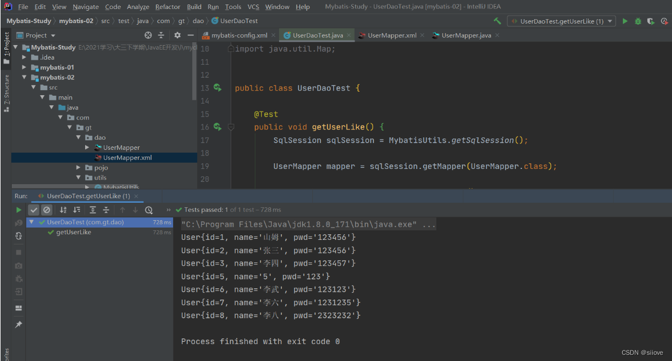This screenshot has height=361, width=672.
Task: Select the UserDaoTest.getUserLike (1) run tab
Action: (89, 196)
